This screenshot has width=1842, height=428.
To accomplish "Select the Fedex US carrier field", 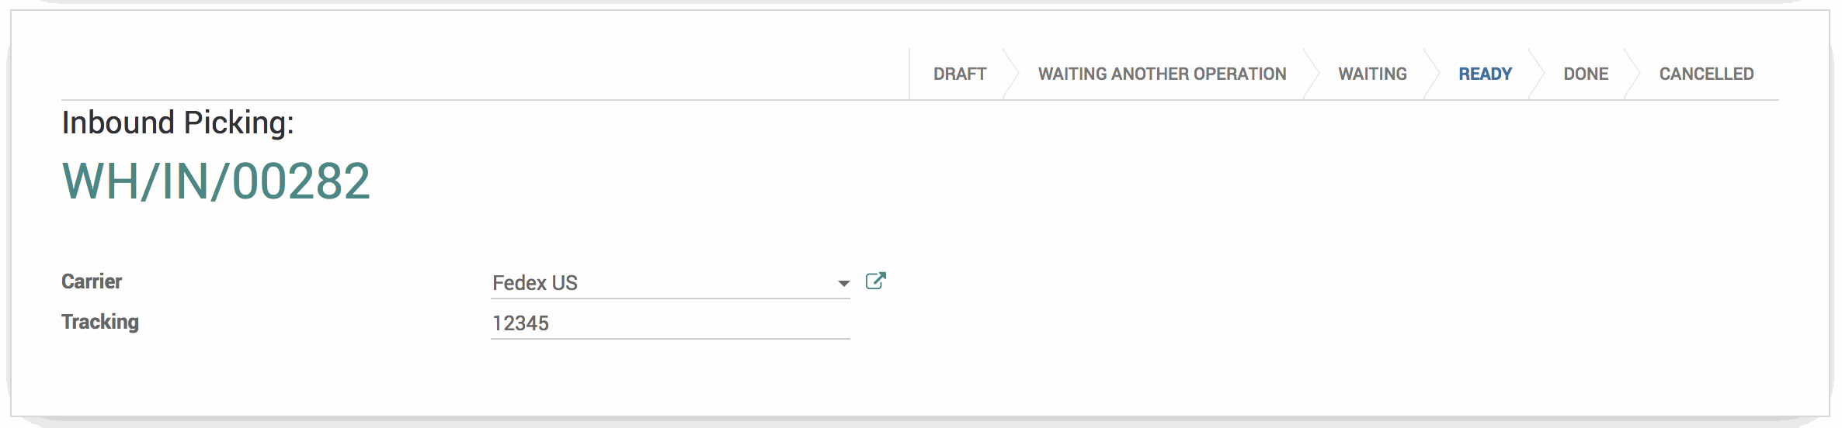I will click(670, 283).
